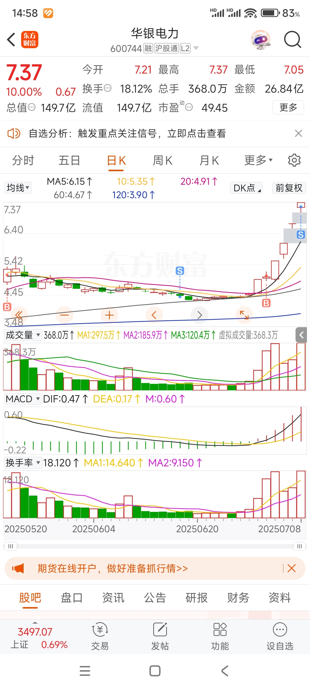Open Android recent apps menu button
Image resolution: width=310 pixels, height=690 pixels.
85,671
